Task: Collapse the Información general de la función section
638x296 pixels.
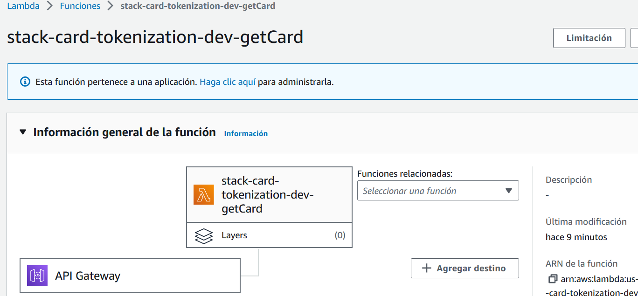Action: tap(22, 132)
